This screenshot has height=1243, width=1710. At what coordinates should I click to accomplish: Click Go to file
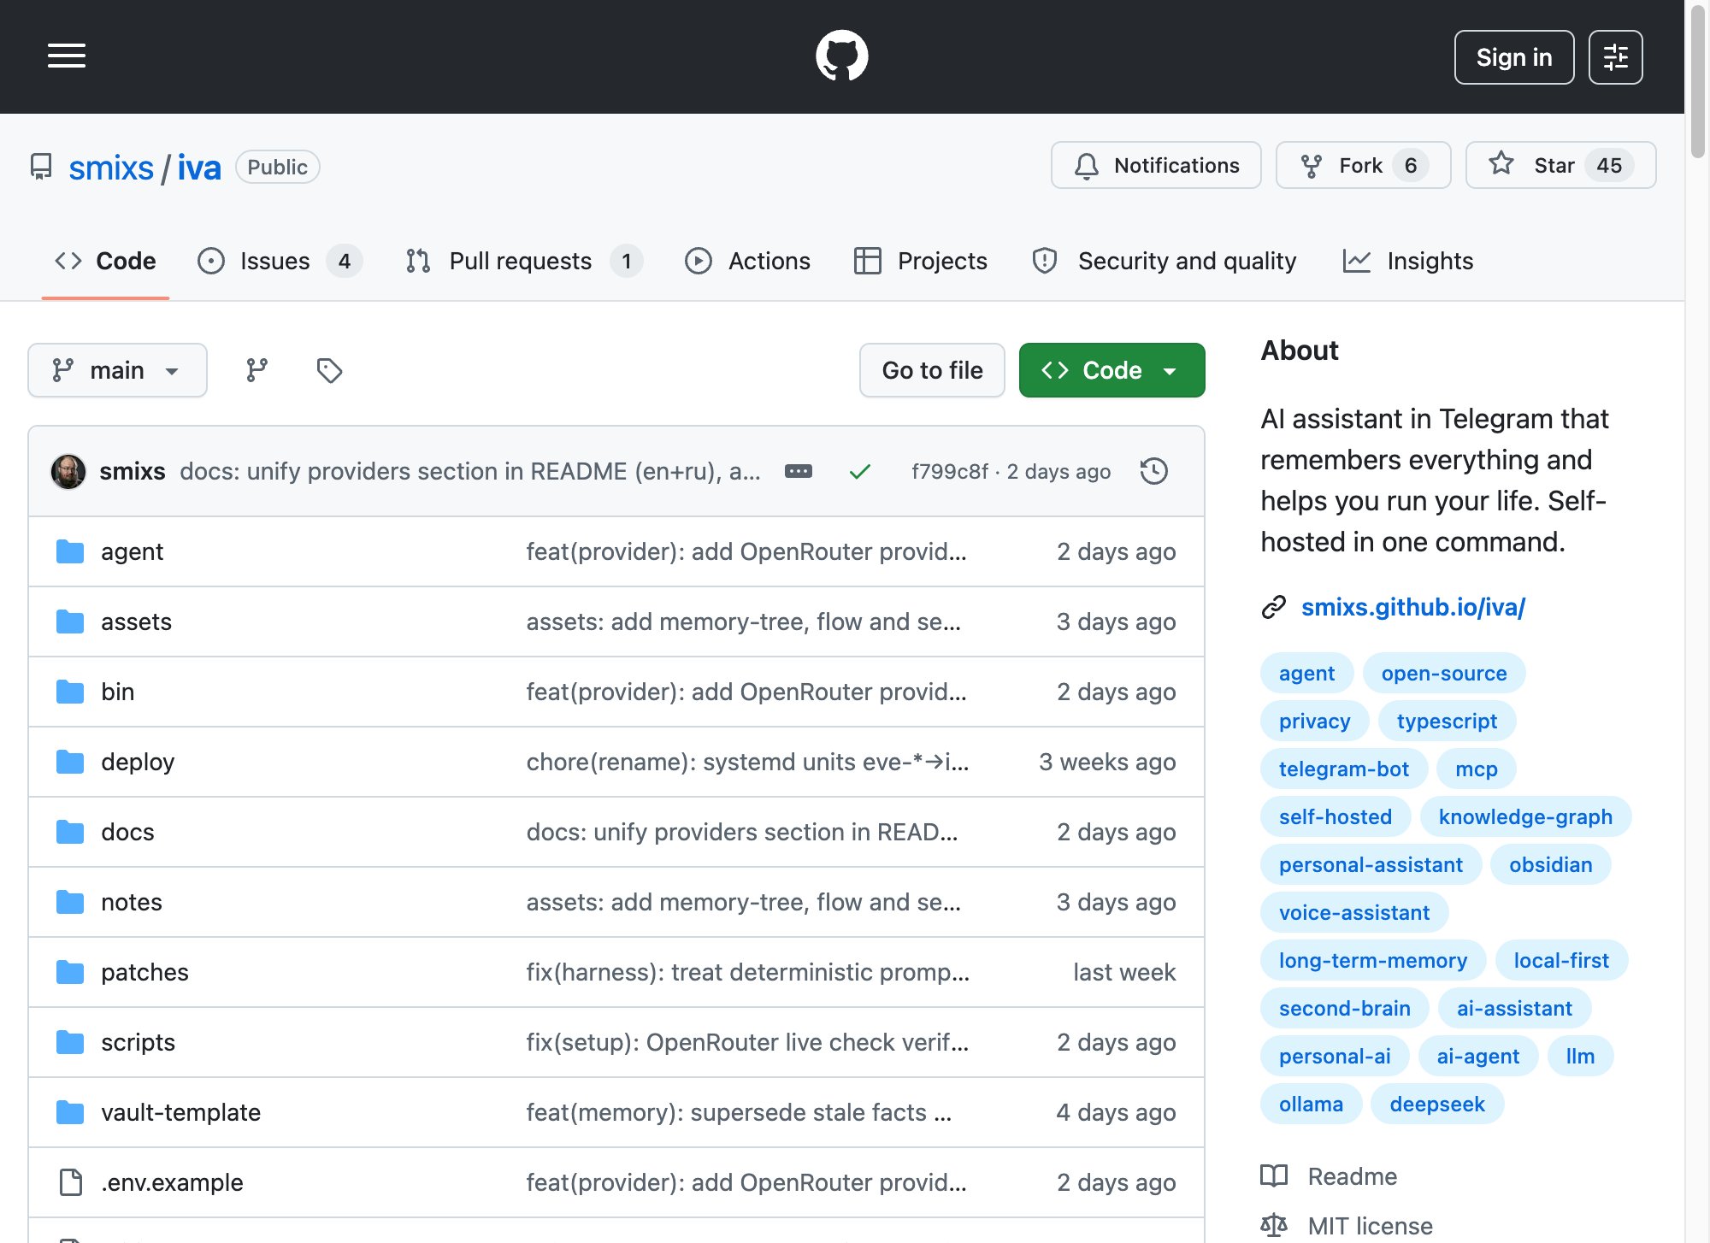(x=932, y=370)
